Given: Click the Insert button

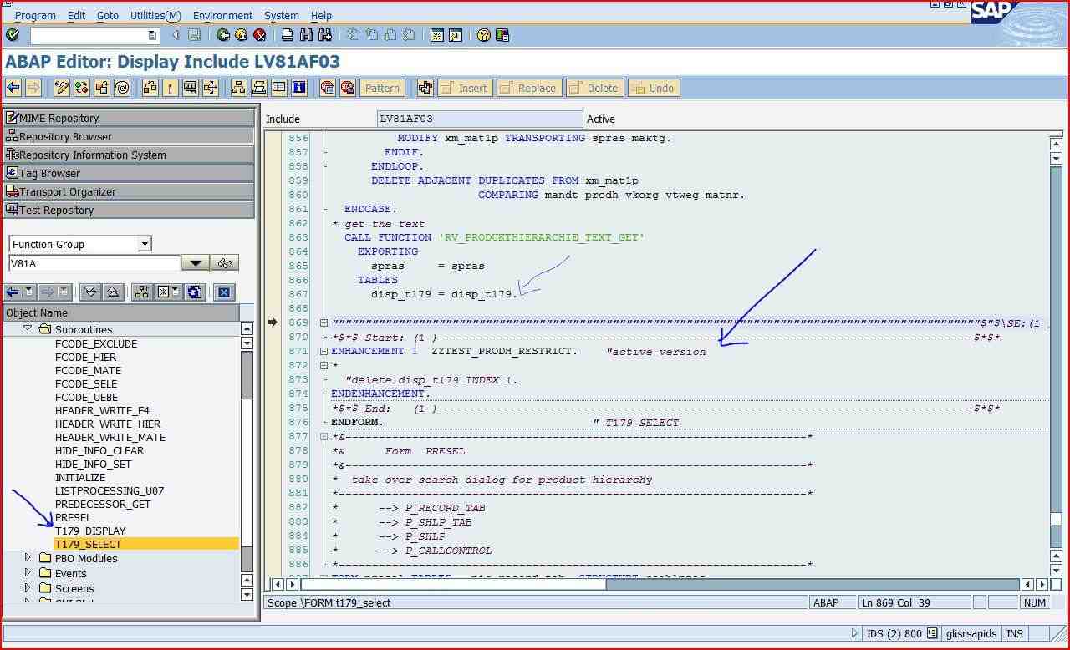Looking at the screenshot, I should point(465,88).
